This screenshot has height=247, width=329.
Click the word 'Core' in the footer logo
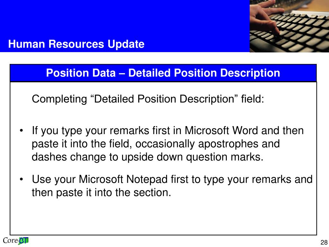10,240
